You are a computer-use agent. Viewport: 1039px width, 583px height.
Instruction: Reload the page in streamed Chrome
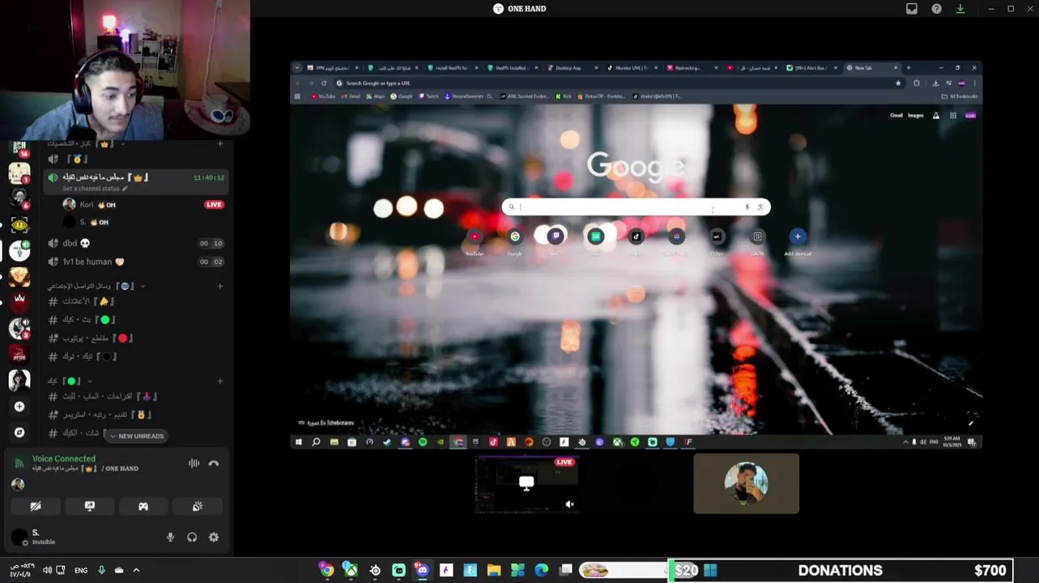(324, 83)
